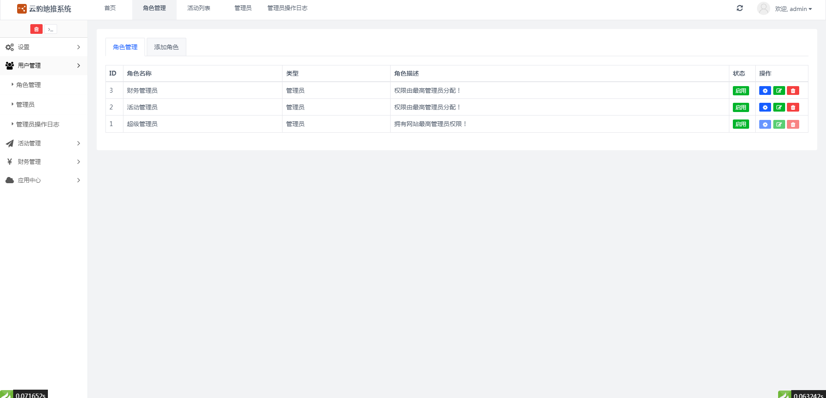Image resolution: width=826 pixels, height=398 pixels.
Task: Click the ID column header
Action: [113, 73]
